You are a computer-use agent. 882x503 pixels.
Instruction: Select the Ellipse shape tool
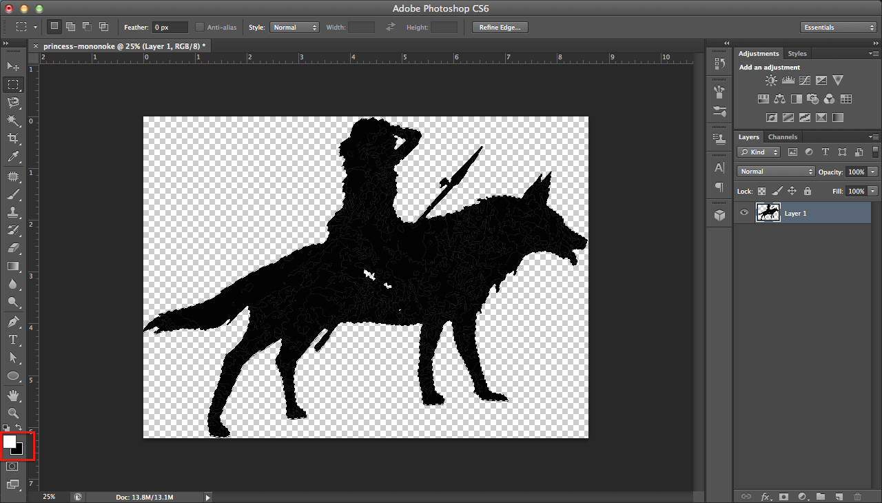tap(13, 376)
